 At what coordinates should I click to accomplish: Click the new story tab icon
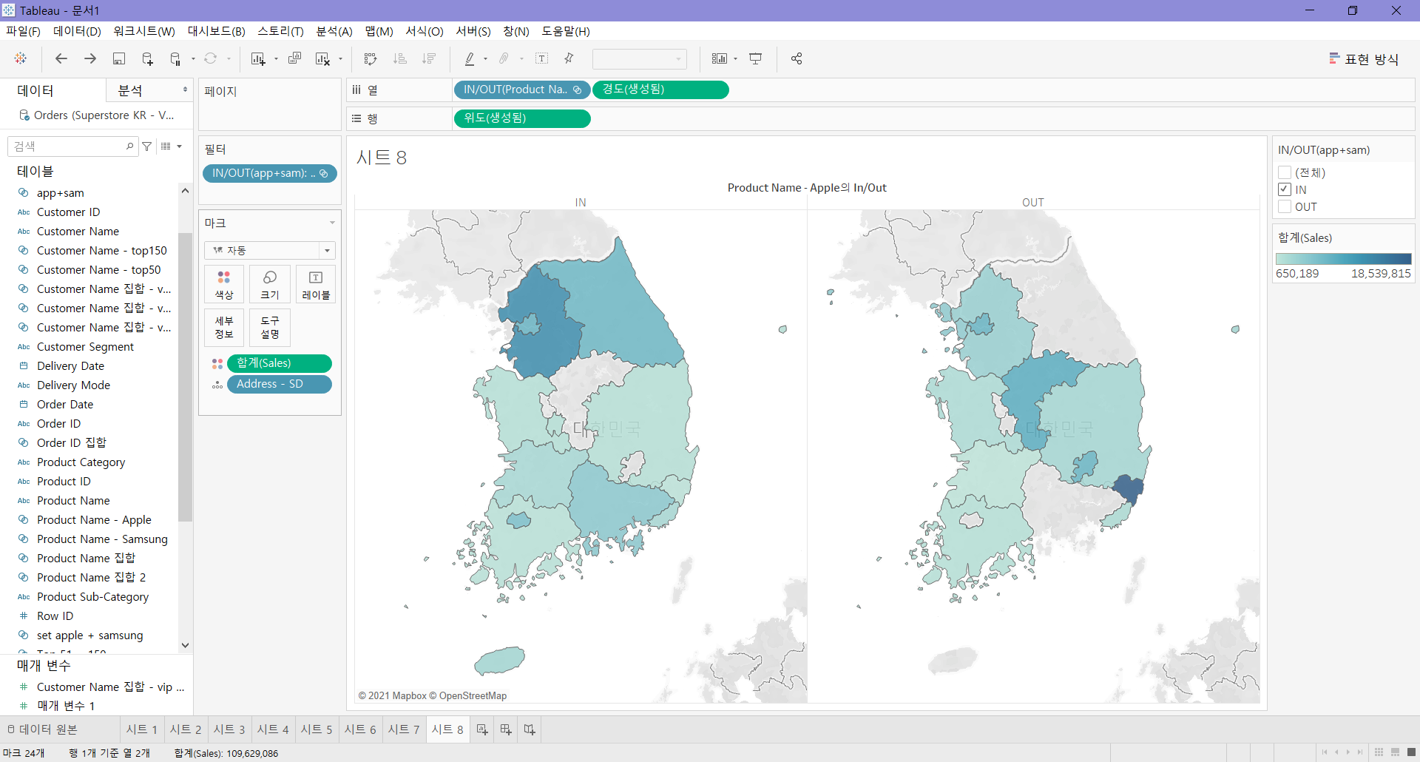[530, 729]
